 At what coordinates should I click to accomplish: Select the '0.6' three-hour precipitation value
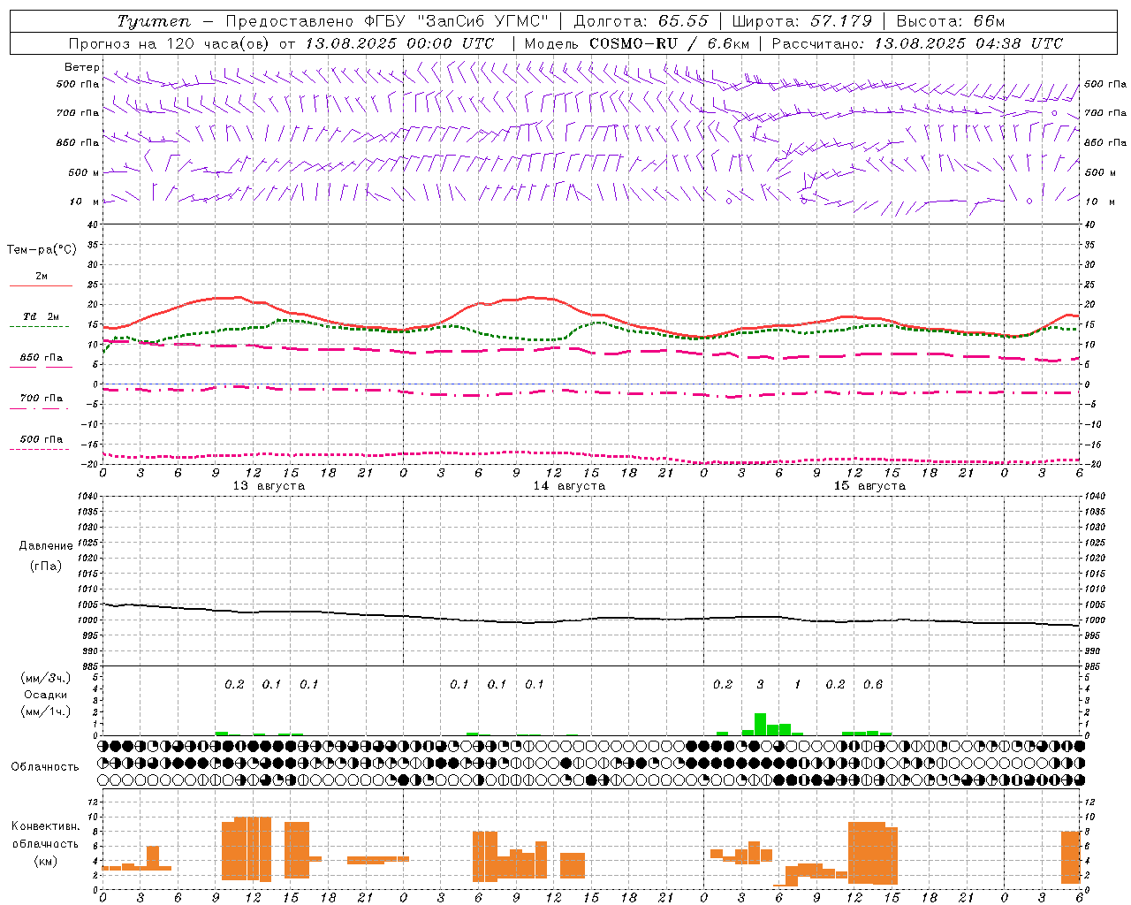873,684
